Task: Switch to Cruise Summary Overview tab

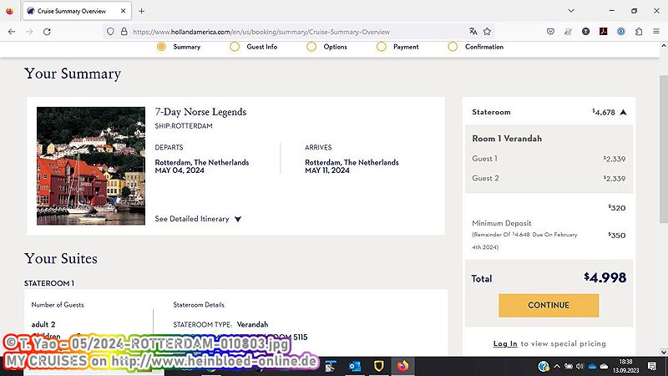Action: 77,11
